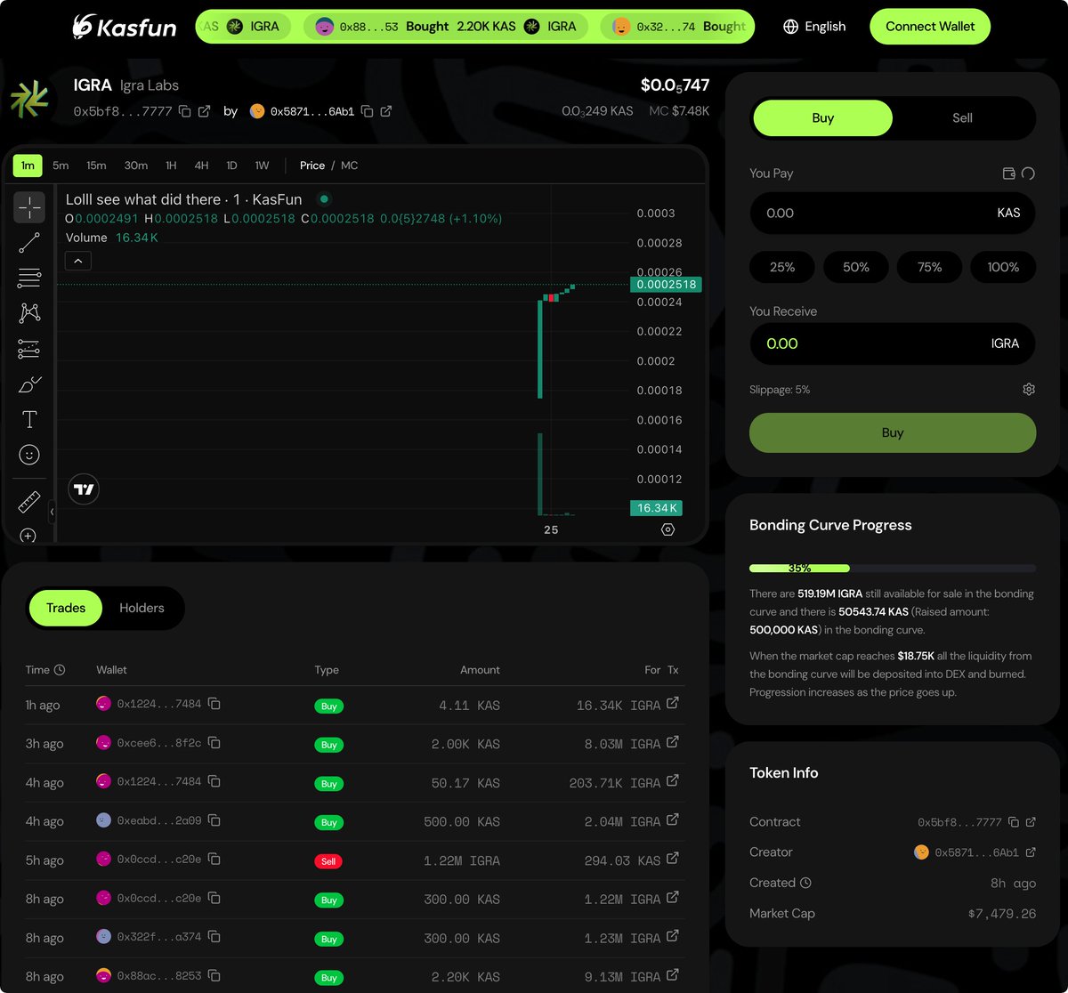
Task: Select the 4H timeframe
Action: (202, 165)
